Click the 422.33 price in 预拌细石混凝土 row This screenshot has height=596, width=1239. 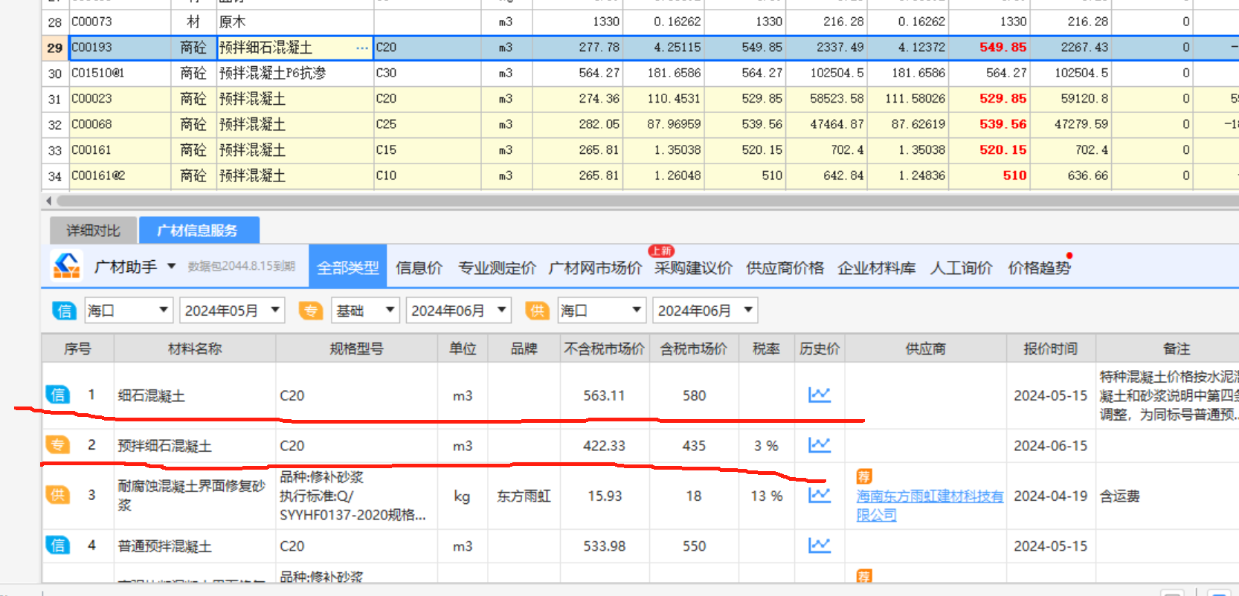click(x=604, y=445)
